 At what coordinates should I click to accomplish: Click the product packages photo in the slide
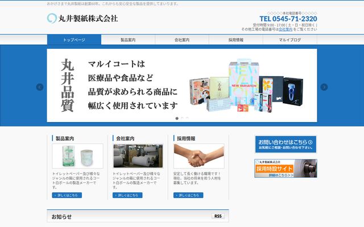click(x=246, y=86)
